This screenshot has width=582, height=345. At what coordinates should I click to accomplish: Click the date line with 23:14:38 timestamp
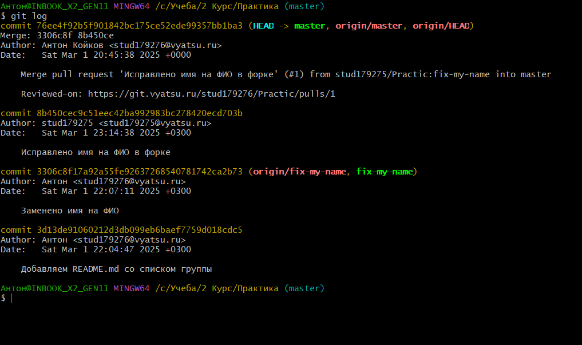[96, 133]
